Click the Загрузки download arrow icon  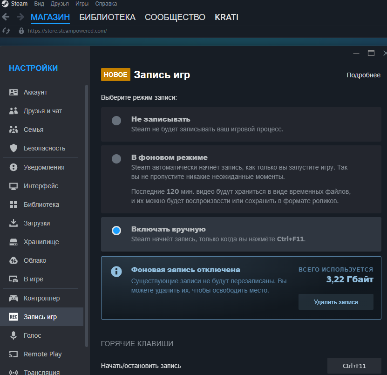click(x=14, y=223)
